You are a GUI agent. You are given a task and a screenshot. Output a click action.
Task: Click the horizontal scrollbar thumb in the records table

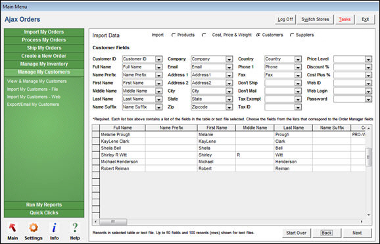(113, 222)
